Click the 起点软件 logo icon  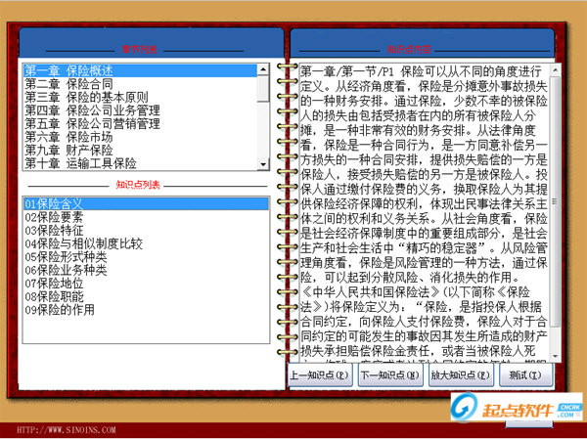coord(464,408)
